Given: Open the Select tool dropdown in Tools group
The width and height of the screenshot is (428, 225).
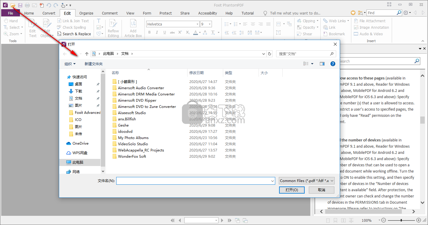Looking at the screenshot, I should coord(22,27).
